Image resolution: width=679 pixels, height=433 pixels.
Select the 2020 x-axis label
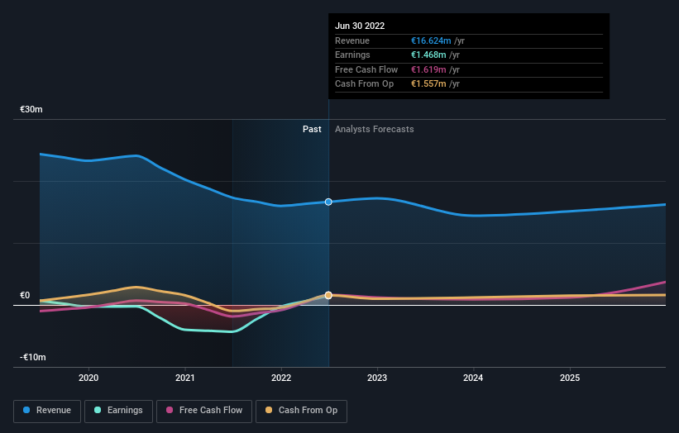(88, 378)
